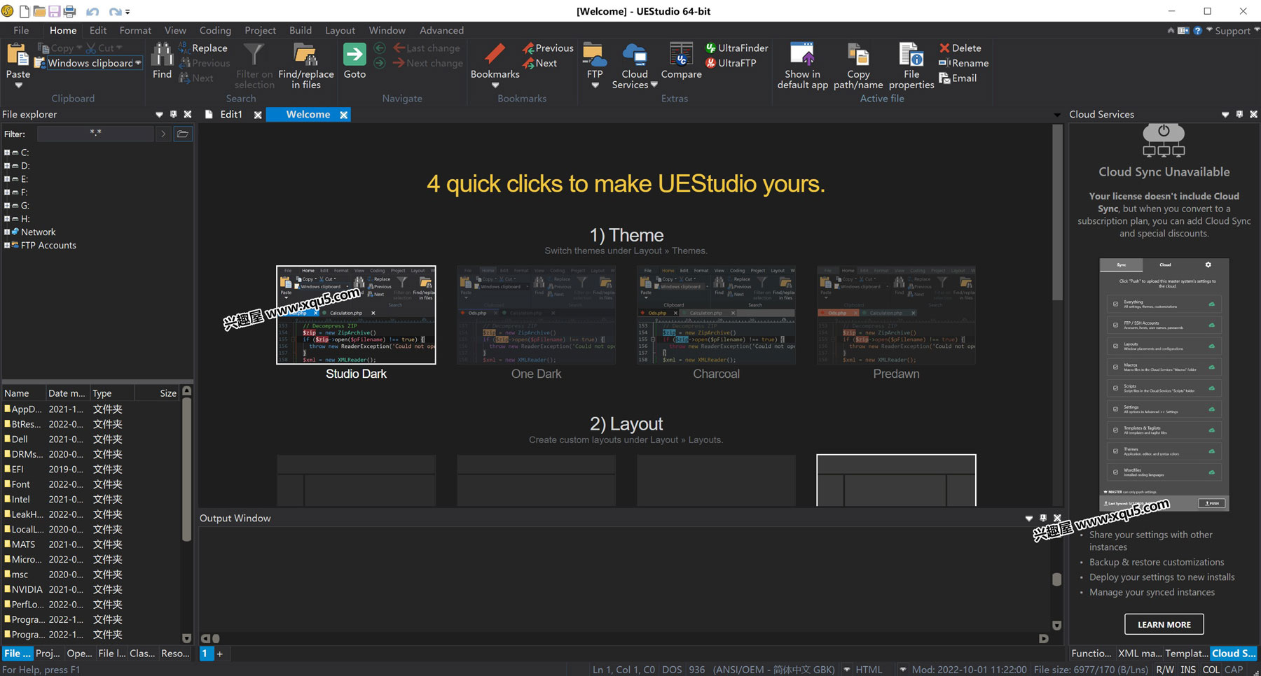Click the Paste clipboard icon

click(18, 55)
